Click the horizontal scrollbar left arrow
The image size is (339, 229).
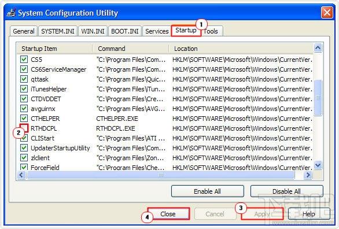coord(21,175)
